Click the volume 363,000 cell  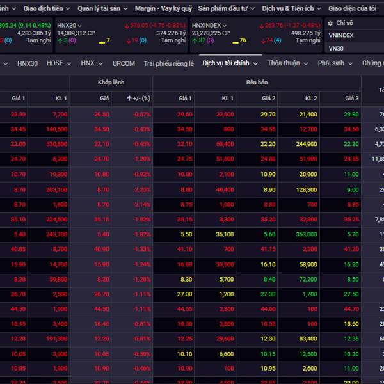click(307, 234)
